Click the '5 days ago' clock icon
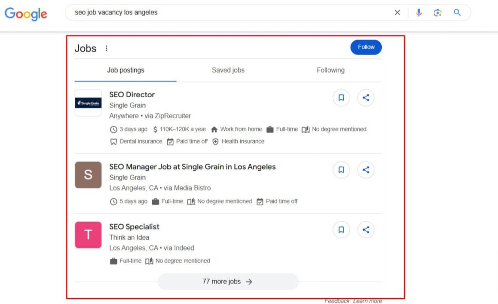 pyautogui.click(x=113, y=202)
